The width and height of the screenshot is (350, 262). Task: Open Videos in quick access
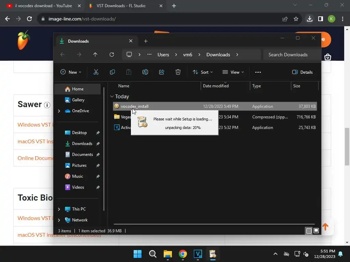78,187
